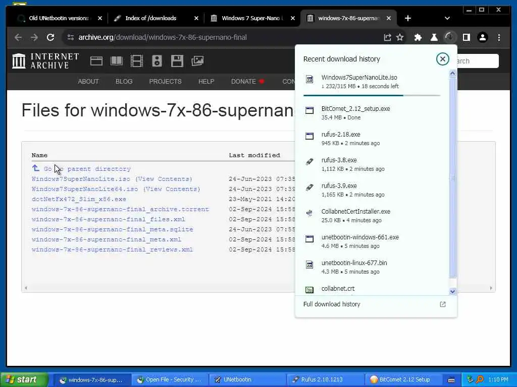Switch to Old UNetbootin versions tab
517x387 pixels.
(x=59, y=18)
